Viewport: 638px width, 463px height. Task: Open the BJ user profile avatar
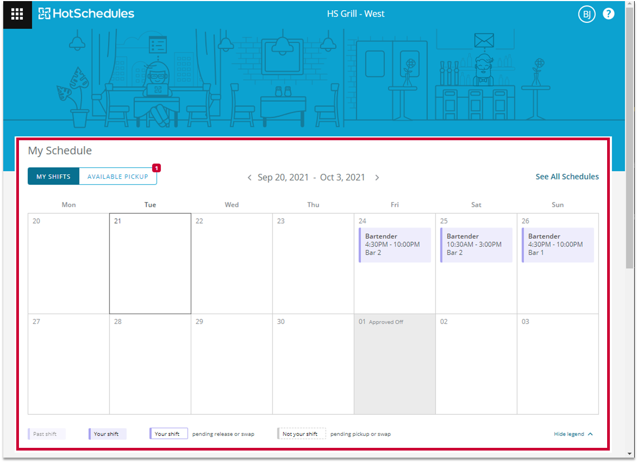[587, 14]
